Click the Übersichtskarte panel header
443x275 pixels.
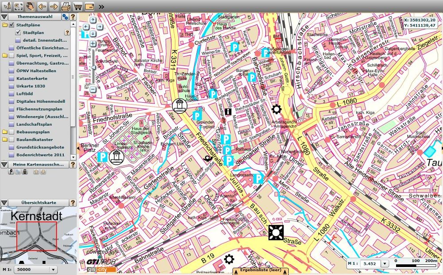click(39, 203)
